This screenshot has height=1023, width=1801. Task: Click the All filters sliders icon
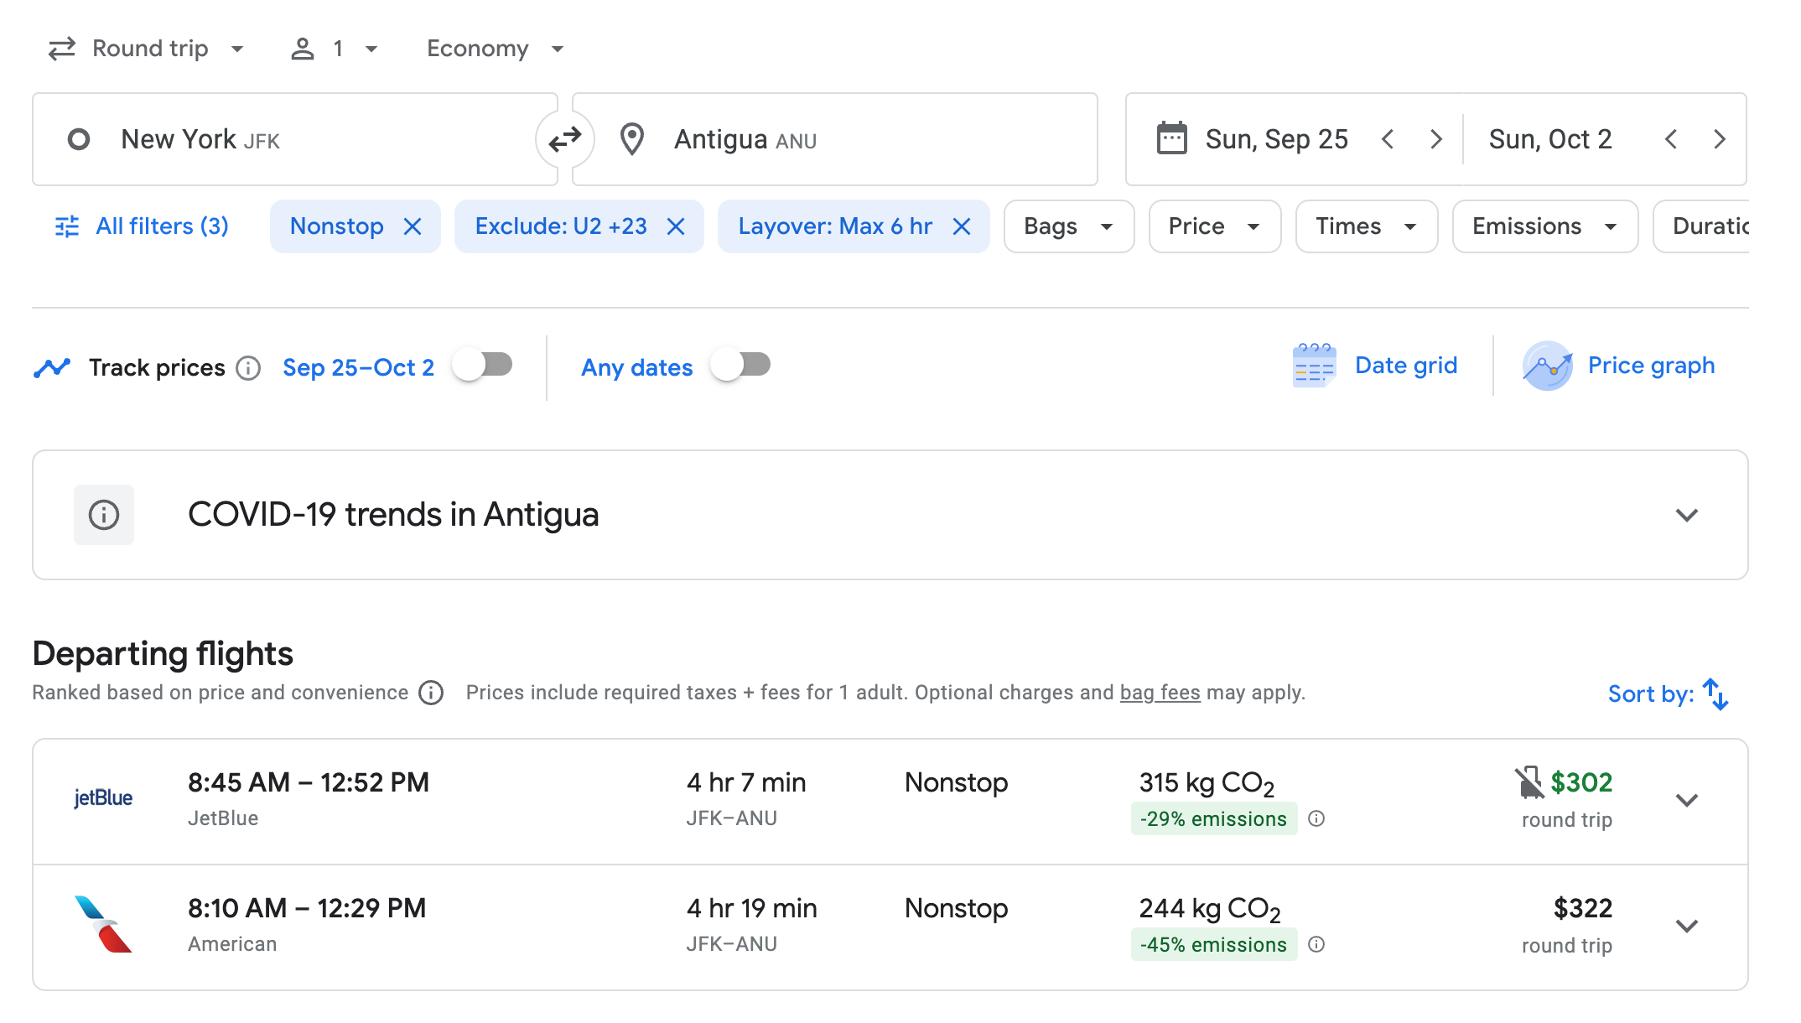66,226
